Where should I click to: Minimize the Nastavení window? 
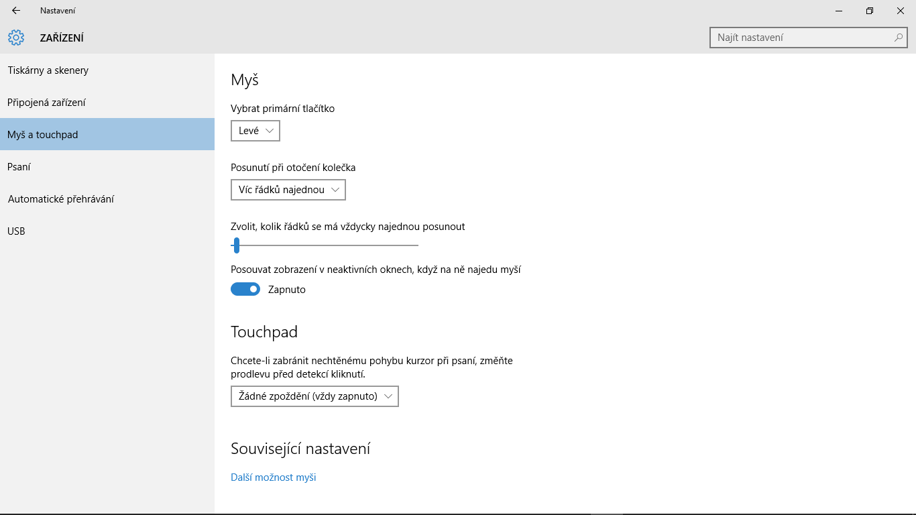(x=839, y=11)
